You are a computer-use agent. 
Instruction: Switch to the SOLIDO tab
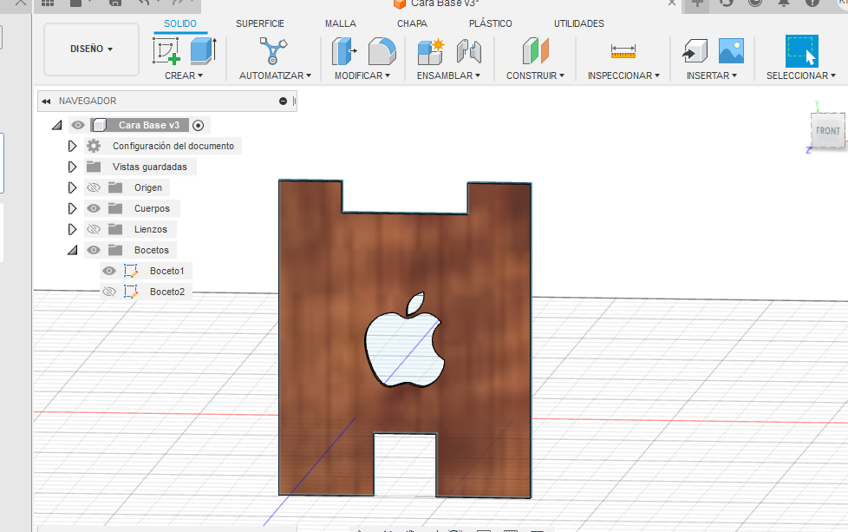tap(180, 23)
